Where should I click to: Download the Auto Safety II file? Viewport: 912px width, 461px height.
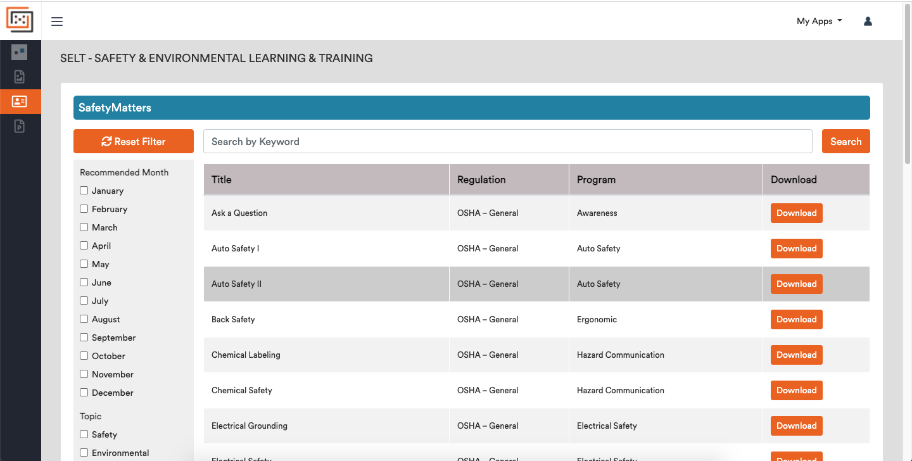[797, 284]
